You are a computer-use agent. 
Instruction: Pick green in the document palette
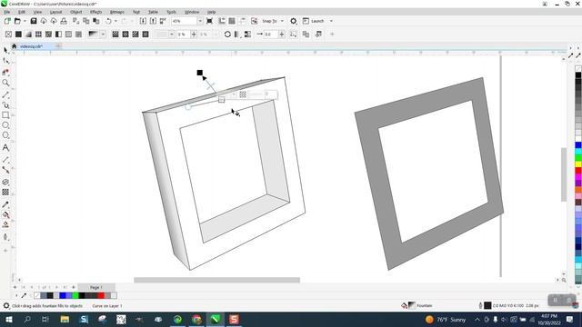tap(75, 295)
